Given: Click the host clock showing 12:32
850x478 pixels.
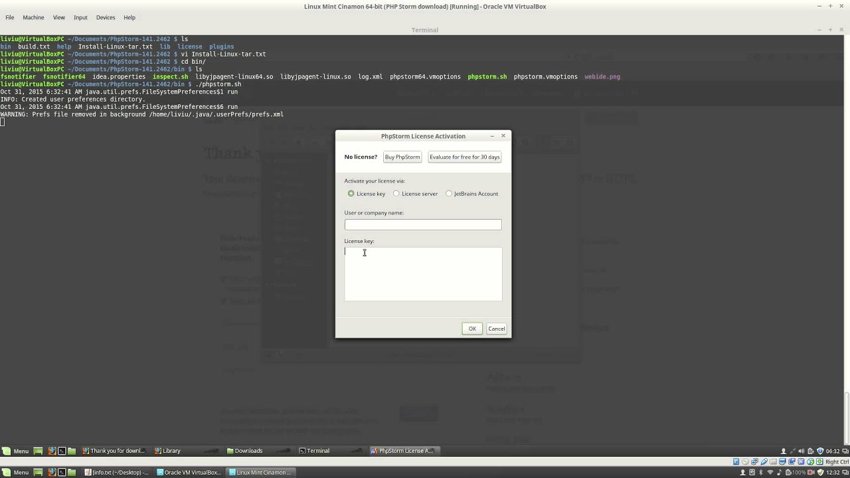Looking at the screenshot, I should pos(833,473).
